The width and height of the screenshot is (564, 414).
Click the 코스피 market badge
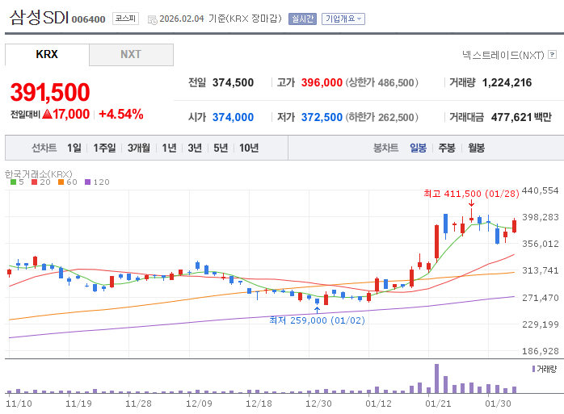(x=125, y=19)
